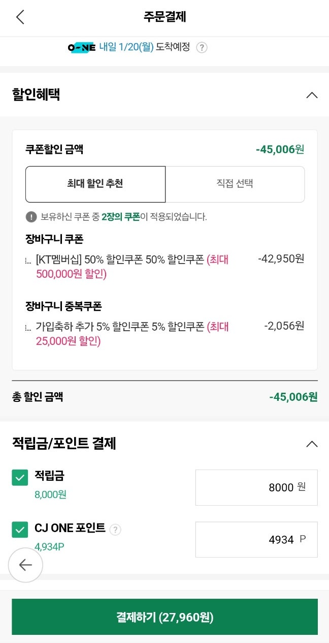This screenshot has height=643, width=329.
Task: Tap the KT멤버십 50% 할인쿠폰 entry
Action: pos(132,267)
